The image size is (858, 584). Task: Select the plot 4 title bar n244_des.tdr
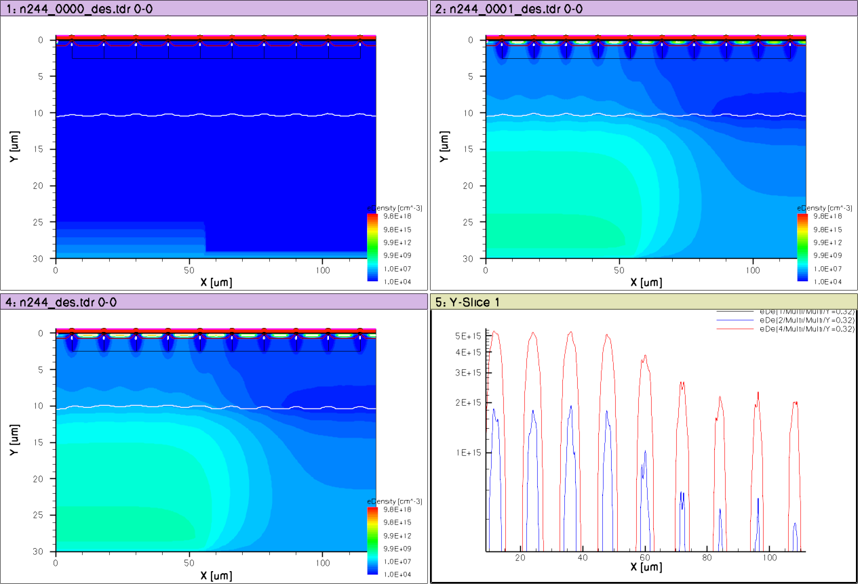tap(214, 301)
